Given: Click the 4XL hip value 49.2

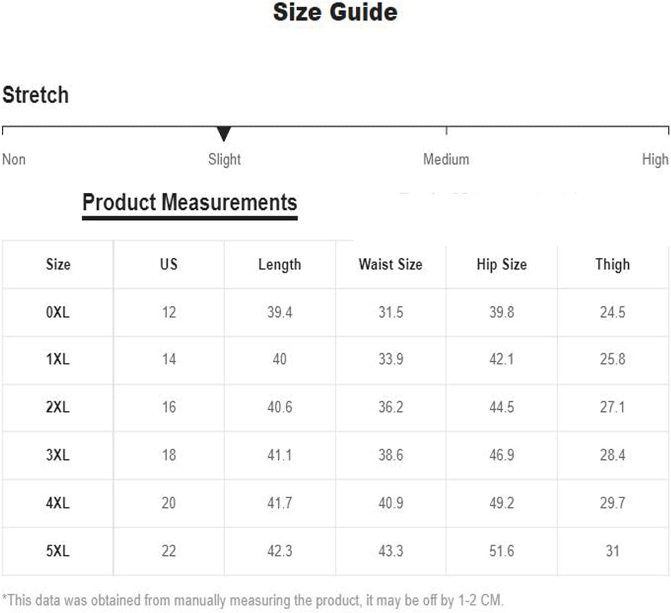Looking at the screenshot, I should pyautogui.click(x=502, y=503).
